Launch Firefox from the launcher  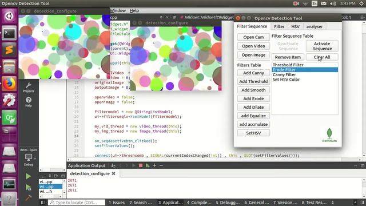9,84
